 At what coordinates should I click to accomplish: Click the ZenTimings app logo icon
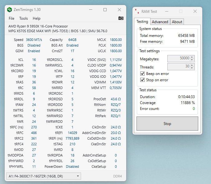pyautogui.click(x=10, y=10)
